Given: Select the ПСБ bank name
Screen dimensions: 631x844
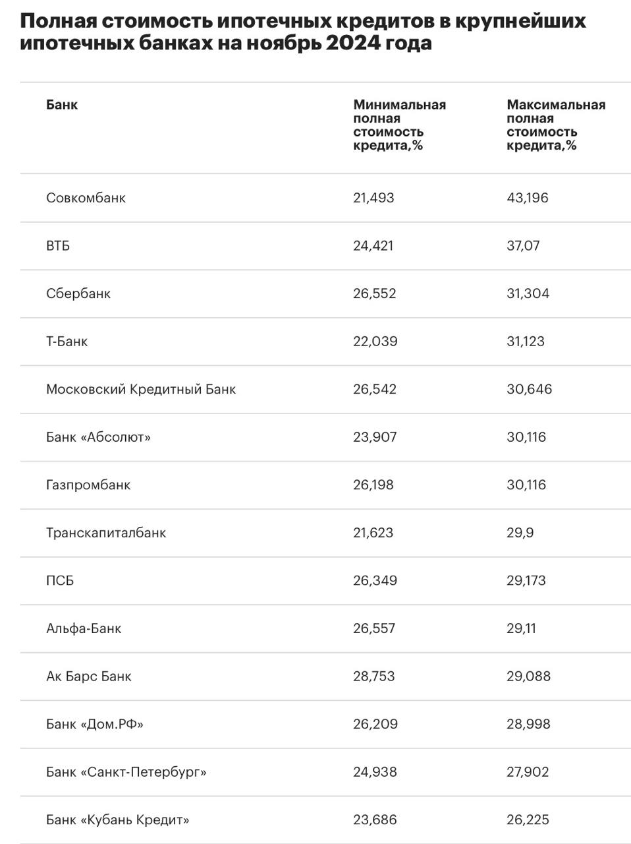Looking at the screenshot, I should (60, 580).
